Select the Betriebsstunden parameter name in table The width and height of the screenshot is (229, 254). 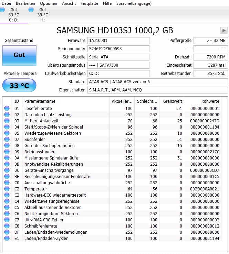pos(40,152)
